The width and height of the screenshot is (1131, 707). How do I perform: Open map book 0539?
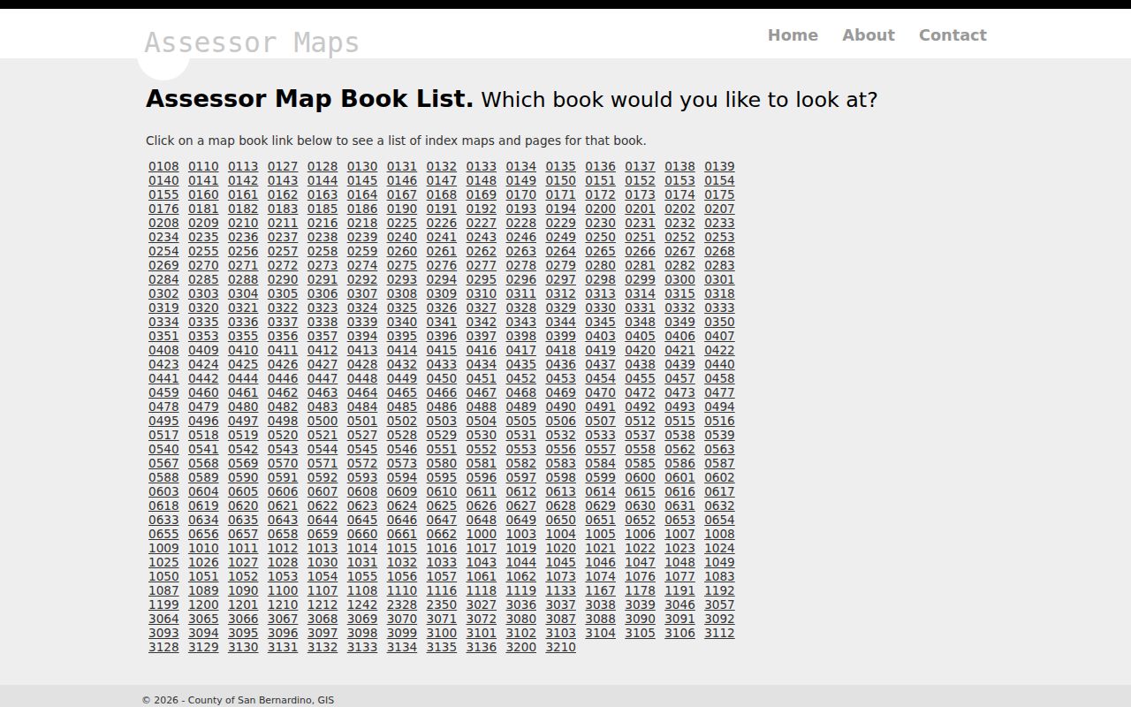tap(719, 435)
